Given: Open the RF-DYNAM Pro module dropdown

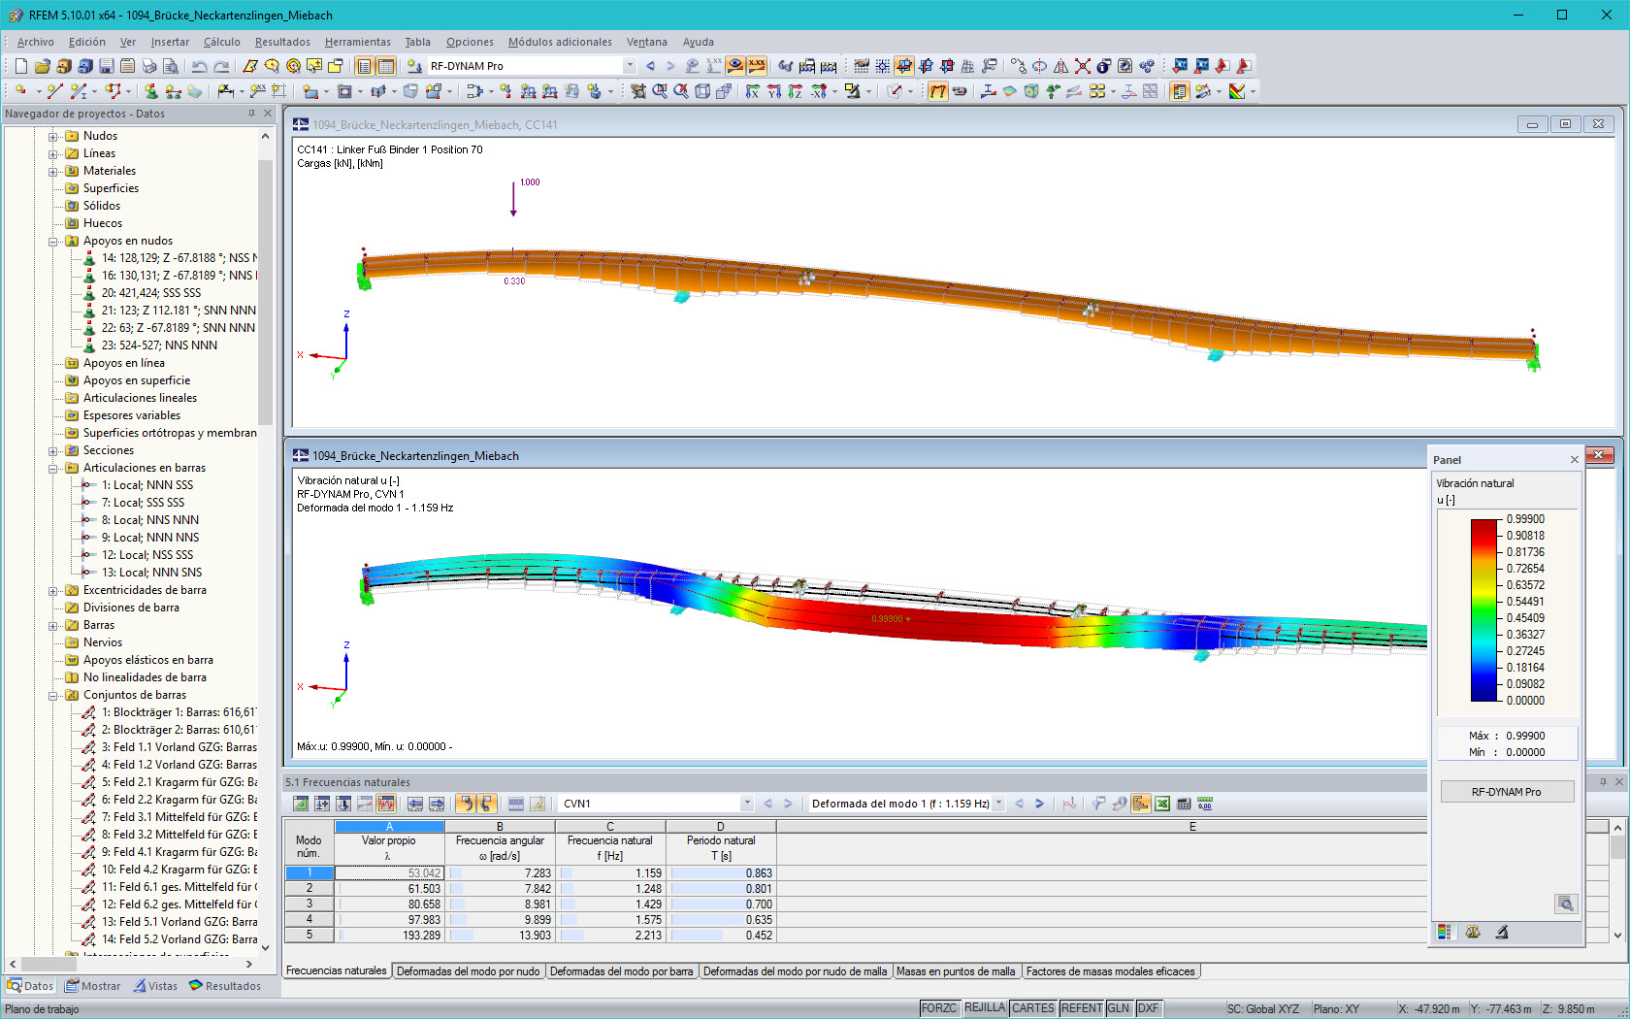Looking at the screenshot, I should [x=628, y=65].
